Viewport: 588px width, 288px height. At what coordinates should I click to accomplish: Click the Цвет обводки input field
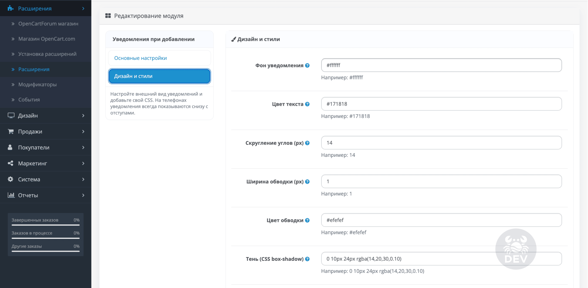pos(441,220)
